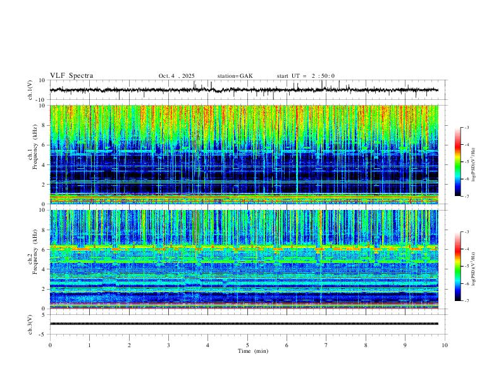
Task: Click the 'Time (min)' axis title
Action: coord(253,351)
